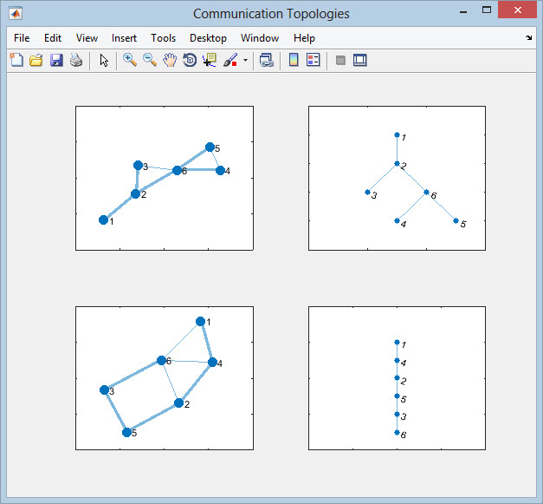
Task: Click node 2 in the bottom-left graph
Action: 178,403
